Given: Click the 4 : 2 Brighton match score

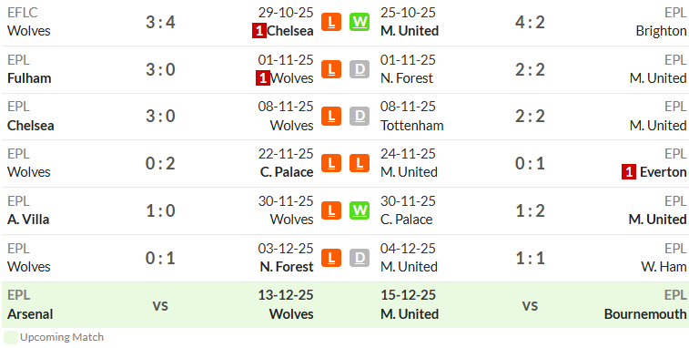Looking at the screenshot, I should (530, 22).
